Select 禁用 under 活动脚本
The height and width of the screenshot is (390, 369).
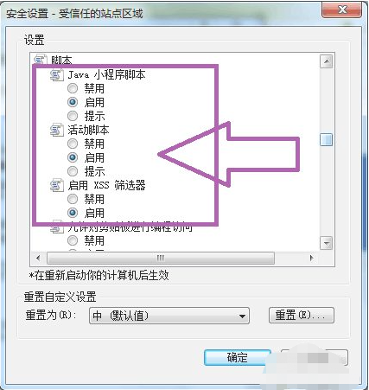[x=73, y=144]
